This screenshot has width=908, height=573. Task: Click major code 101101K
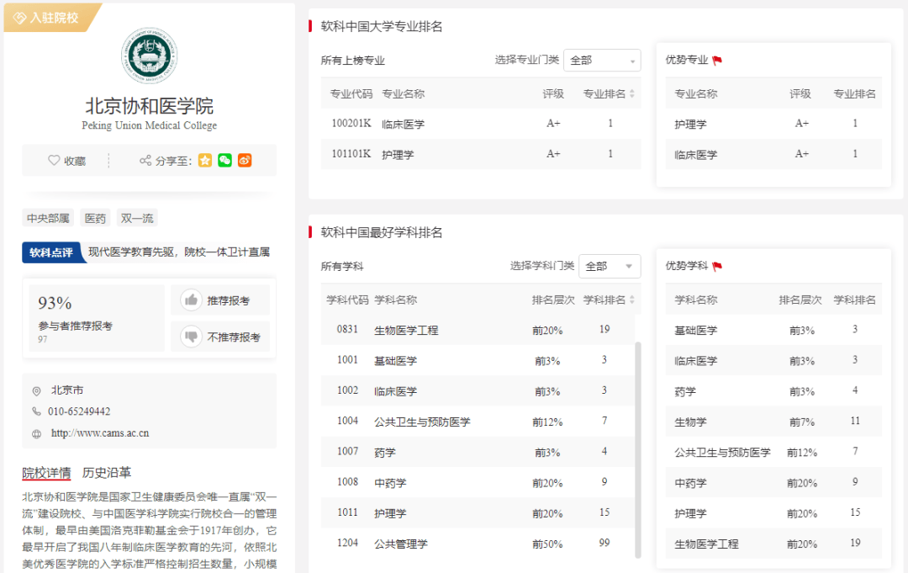tap(351, 154)
